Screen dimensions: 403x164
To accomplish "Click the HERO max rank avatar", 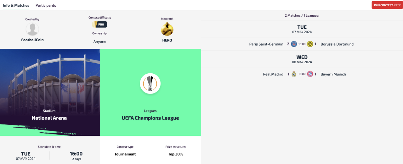I will click(167, 29).
